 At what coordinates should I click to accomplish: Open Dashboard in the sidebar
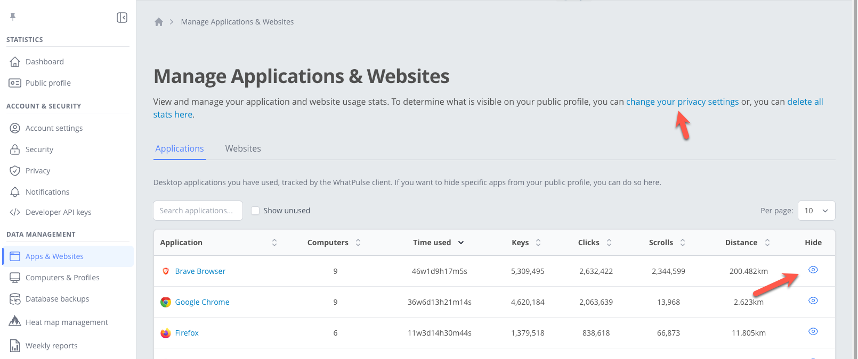point(45,62)
